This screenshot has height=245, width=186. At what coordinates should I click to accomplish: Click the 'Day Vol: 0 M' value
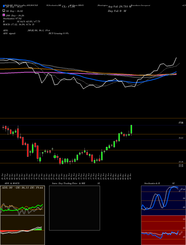(117, 11)
